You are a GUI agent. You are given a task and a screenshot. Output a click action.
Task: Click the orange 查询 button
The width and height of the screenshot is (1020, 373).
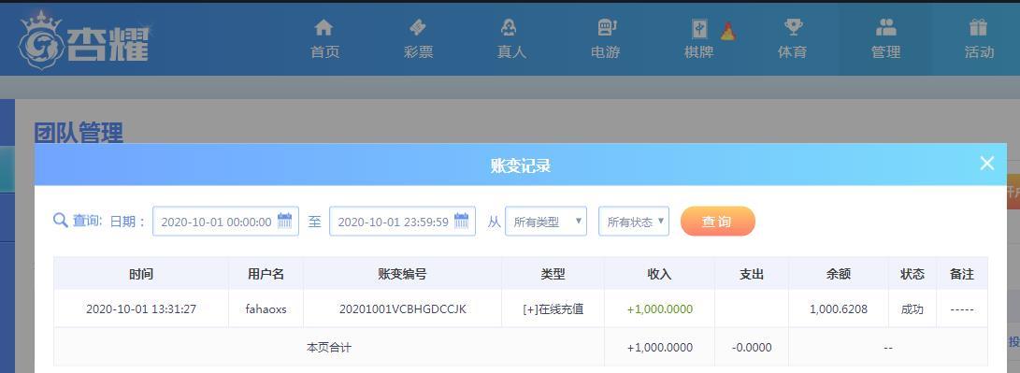click(x=717, y=222)
